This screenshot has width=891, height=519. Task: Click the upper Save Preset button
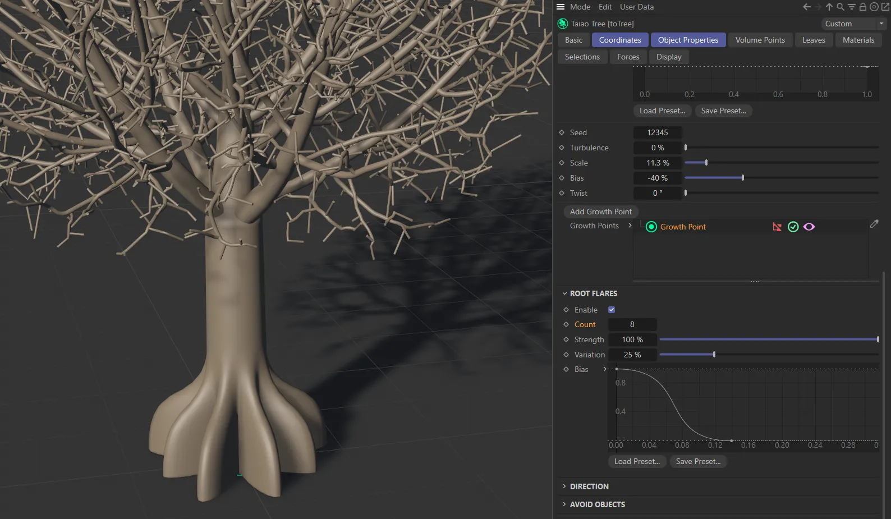pos(723,111)
